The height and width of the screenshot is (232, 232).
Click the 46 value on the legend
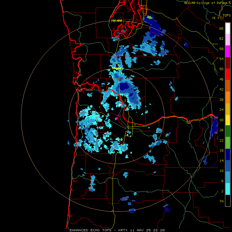(x=221, y=79)
